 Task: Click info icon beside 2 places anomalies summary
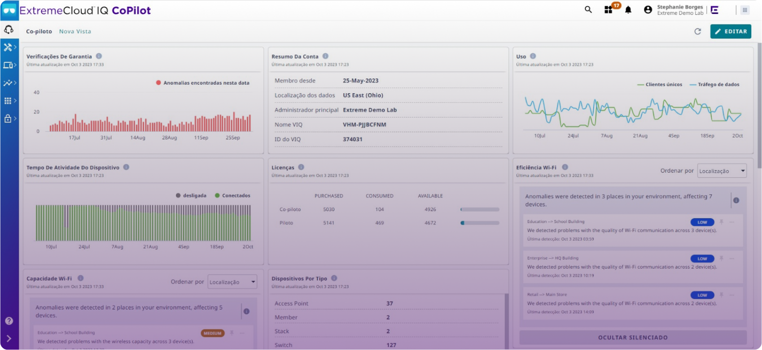(x=246, y=311)
